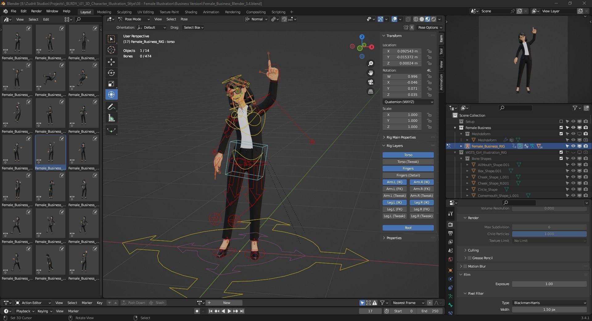The height and width of the screenshot is (321, 592).
Task: Select the Select Box tool in toolbar
Action: (x=111, y=39)
